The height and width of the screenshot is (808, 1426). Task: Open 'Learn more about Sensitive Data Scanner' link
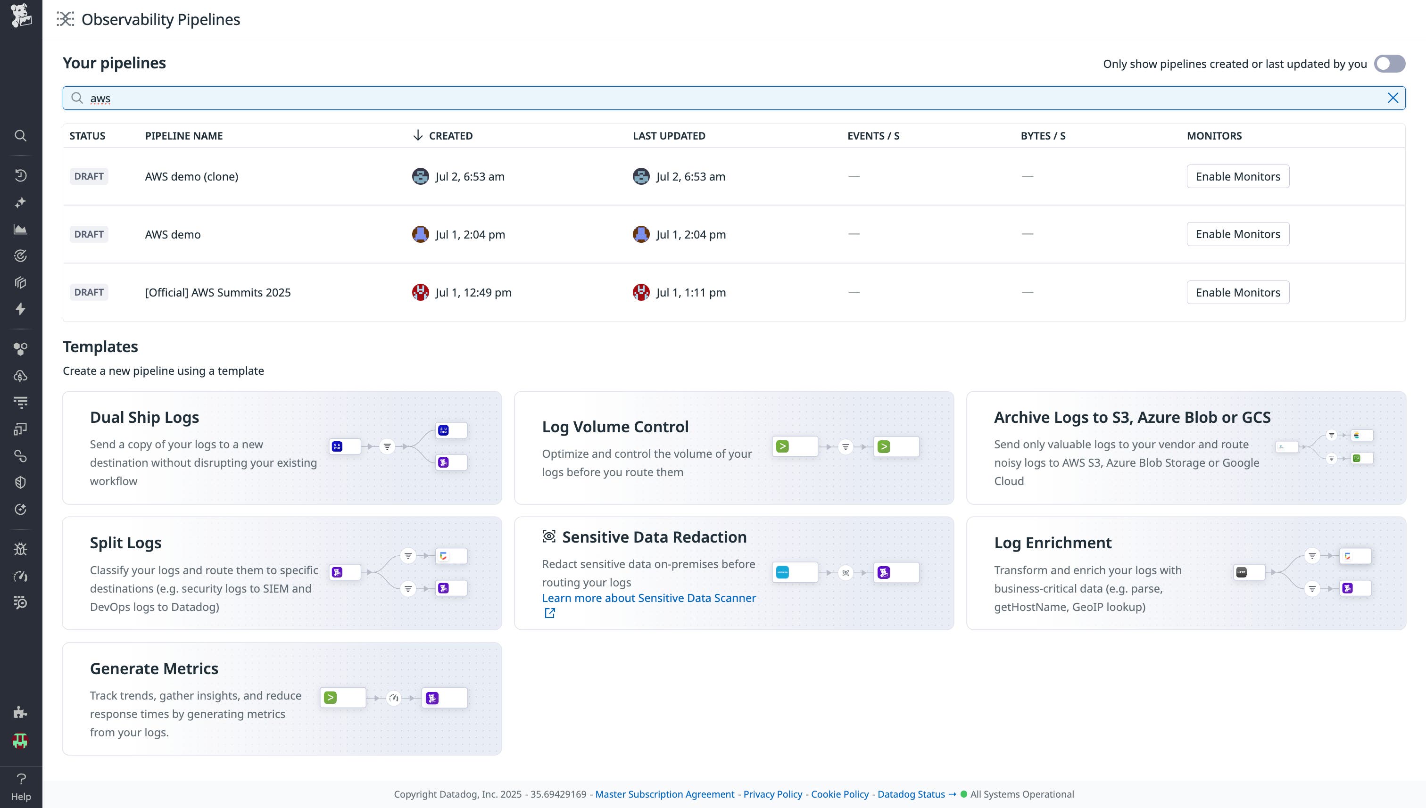pos(648,598)
